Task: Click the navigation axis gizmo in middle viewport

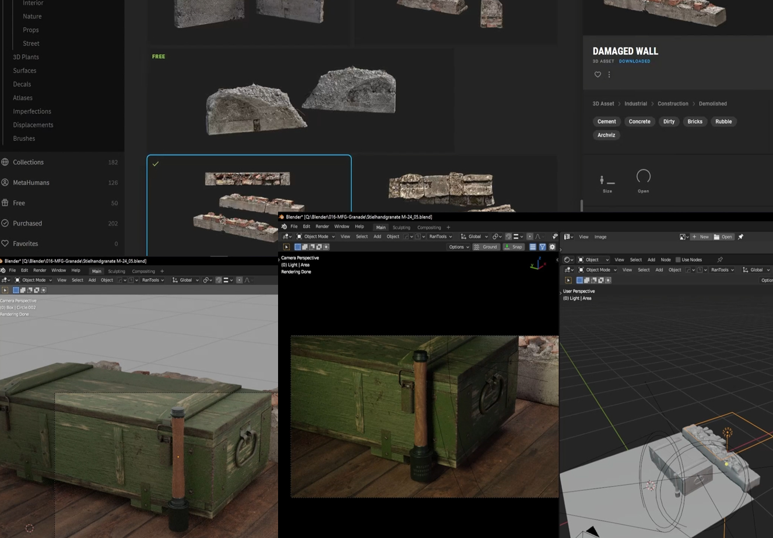Action: 537,263
